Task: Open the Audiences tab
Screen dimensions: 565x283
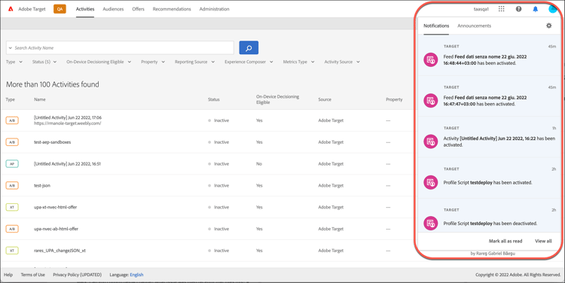Action: [113, 9]
